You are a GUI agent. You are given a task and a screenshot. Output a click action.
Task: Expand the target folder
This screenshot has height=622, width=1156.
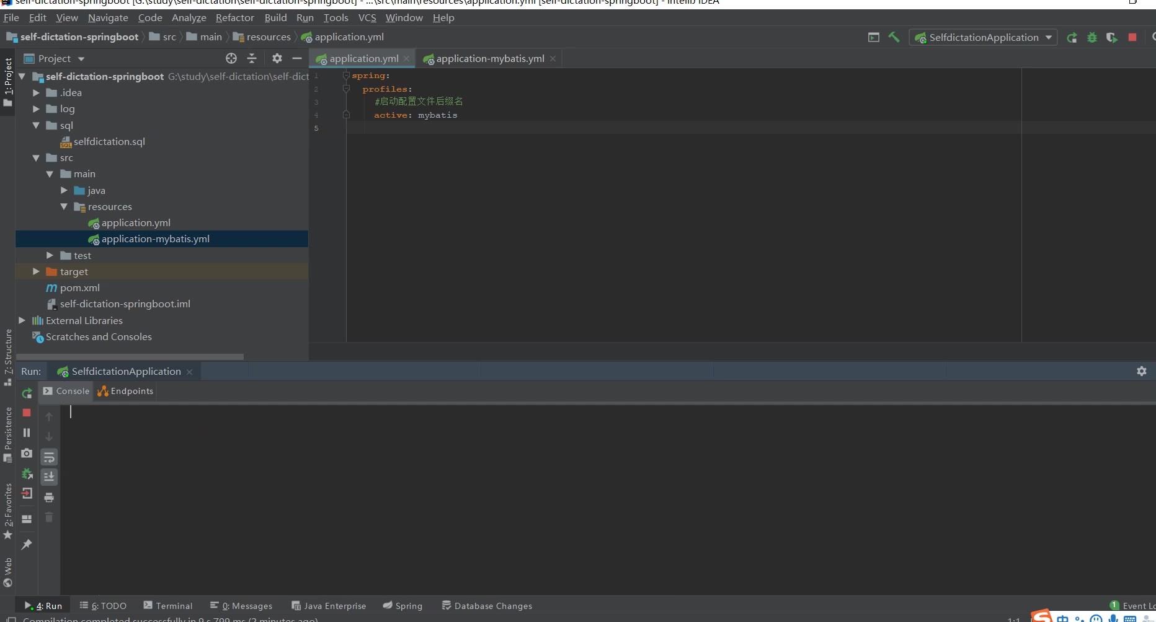pyautogui.click(x=36, y=271)
